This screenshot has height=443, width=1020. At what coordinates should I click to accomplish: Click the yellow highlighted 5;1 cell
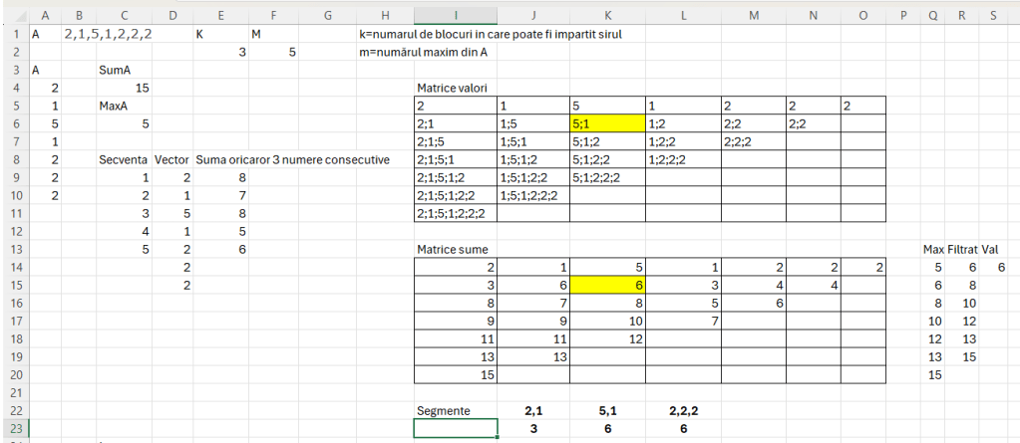[x=607, y=123]
